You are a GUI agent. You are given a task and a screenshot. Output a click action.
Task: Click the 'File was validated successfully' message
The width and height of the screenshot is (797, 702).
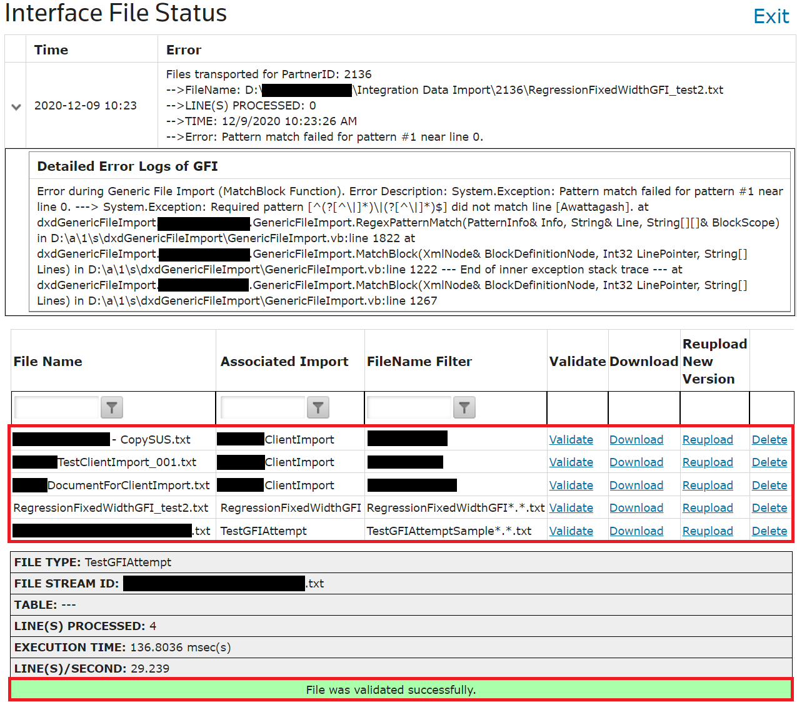click(391, 690)
